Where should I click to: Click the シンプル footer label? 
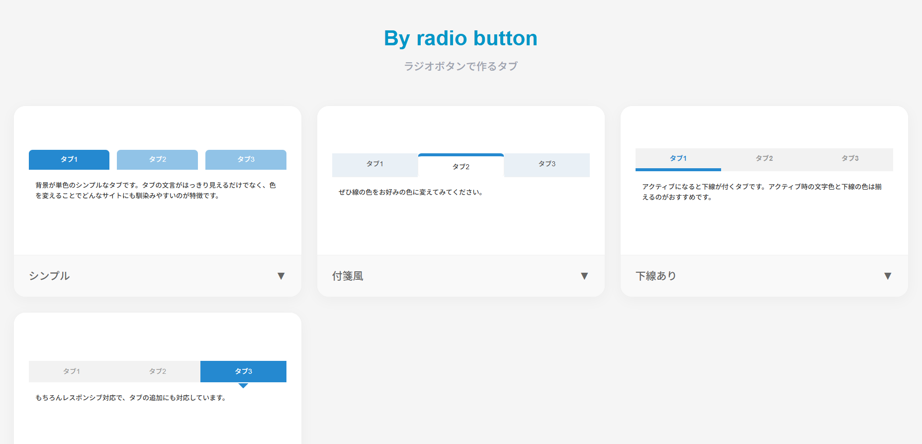pyautogui.click(x=49, y=276)
